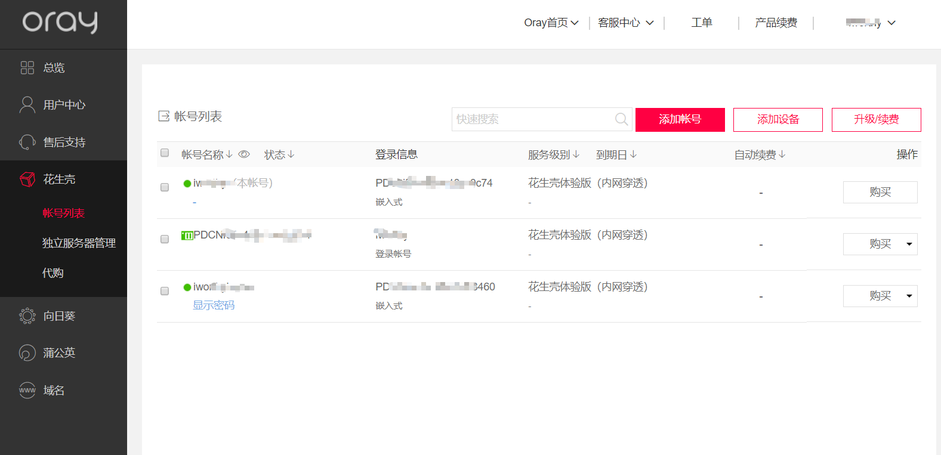Click the 用户中心 person icon
The height and width of the screenshot is (455, 941).
[x=27, y=104]
